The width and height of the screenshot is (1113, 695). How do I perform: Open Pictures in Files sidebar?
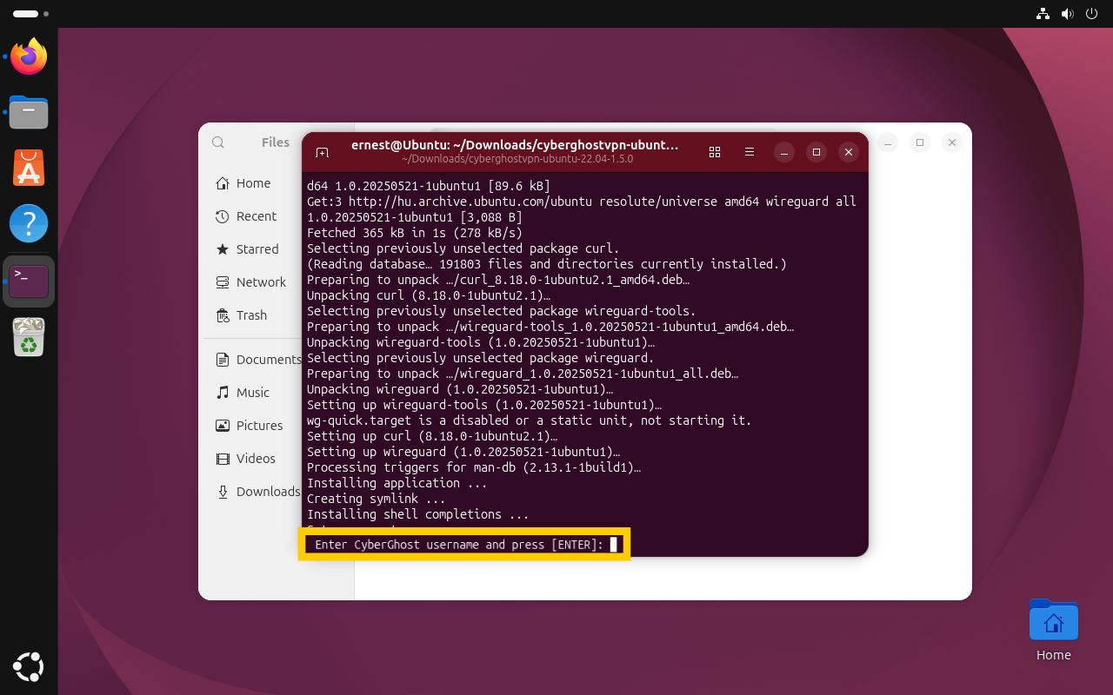(252, 426)
